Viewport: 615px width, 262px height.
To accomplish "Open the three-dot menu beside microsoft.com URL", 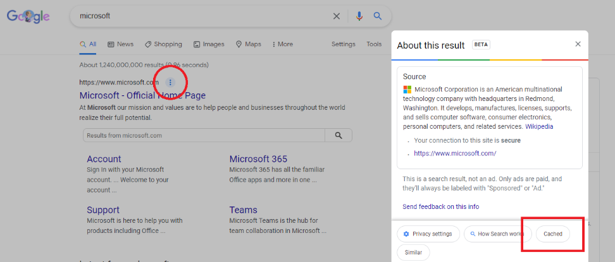I will [170, 82].
